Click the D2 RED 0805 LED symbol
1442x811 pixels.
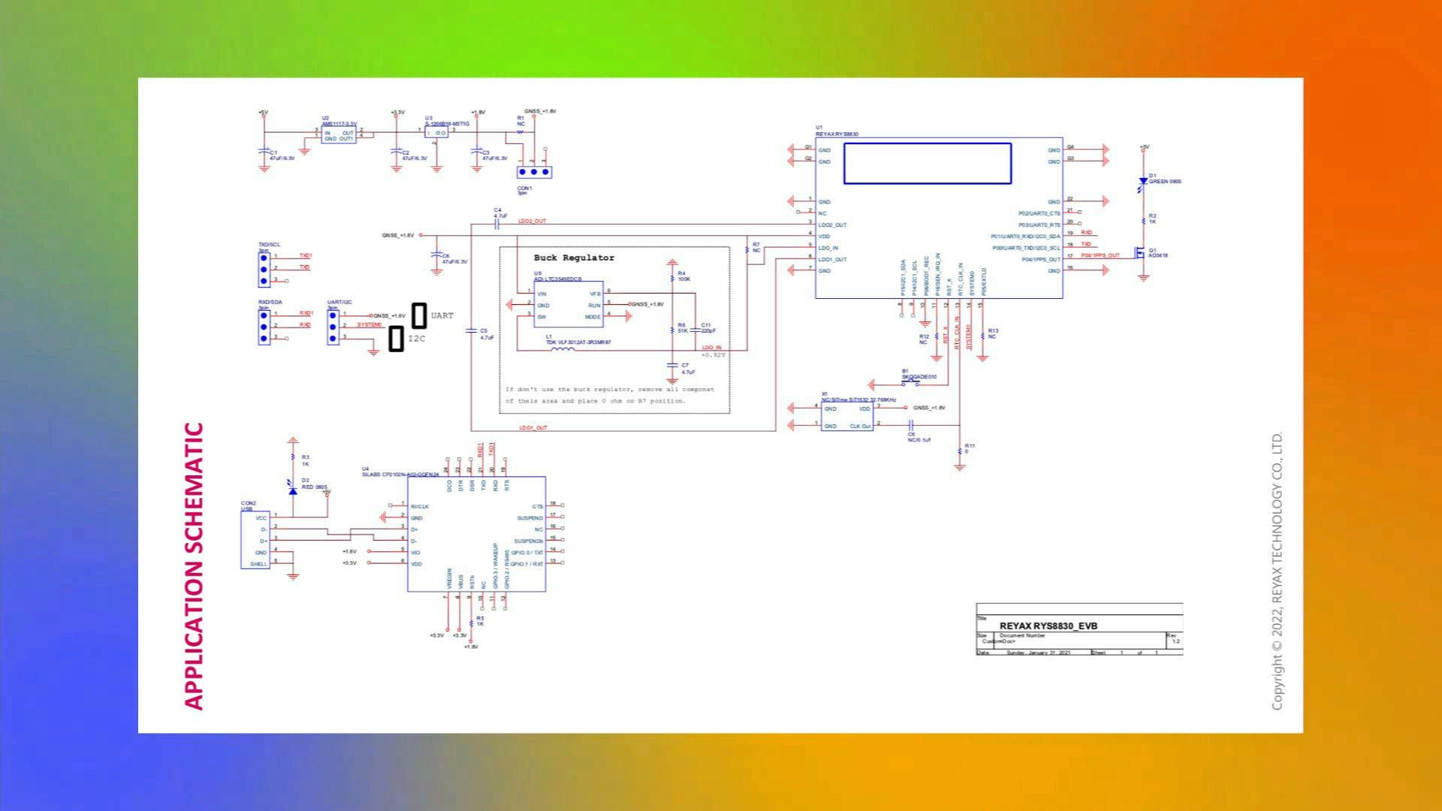click(293, 489)
